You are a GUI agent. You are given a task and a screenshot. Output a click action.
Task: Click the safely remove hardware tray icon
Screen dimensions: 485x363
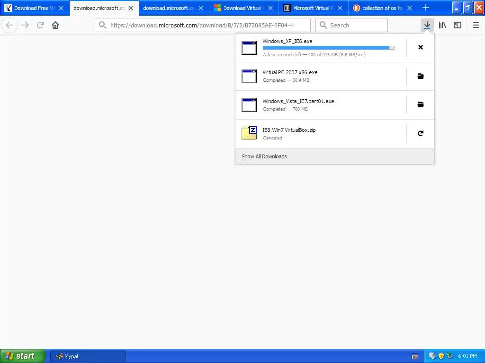450,356
